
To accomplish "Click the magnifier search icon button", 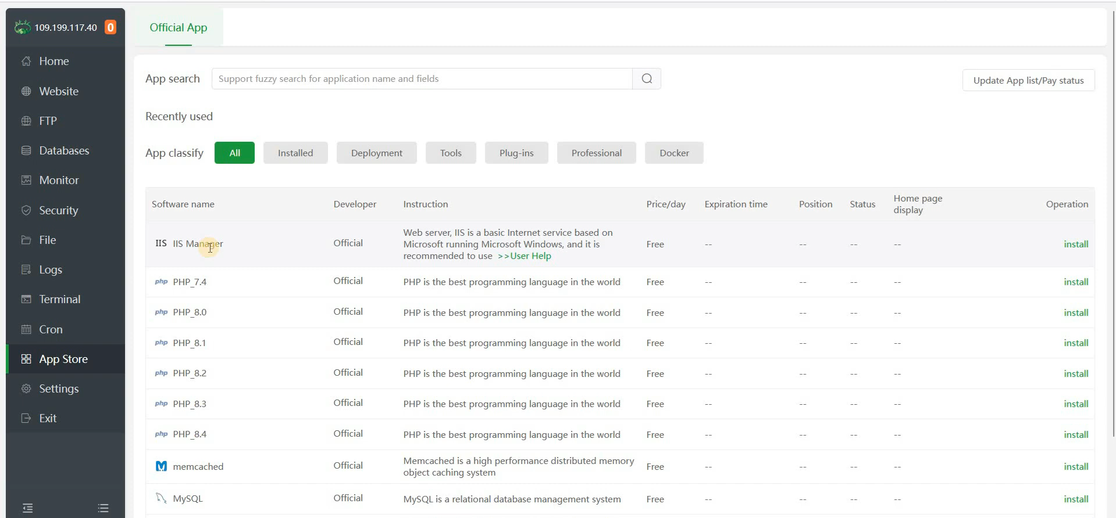I will 647,78.
